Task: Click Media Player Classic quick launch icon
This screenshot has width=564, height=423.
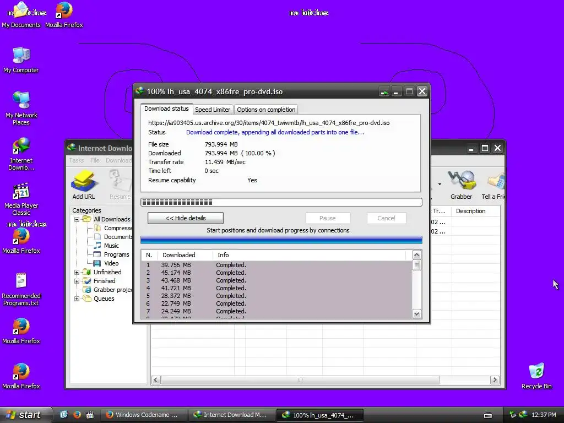Action: (x=90, y=415)
